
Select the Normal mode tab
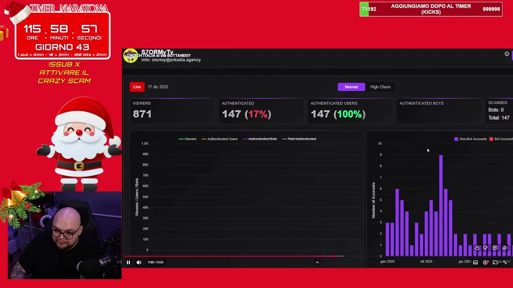coord(351,87)
